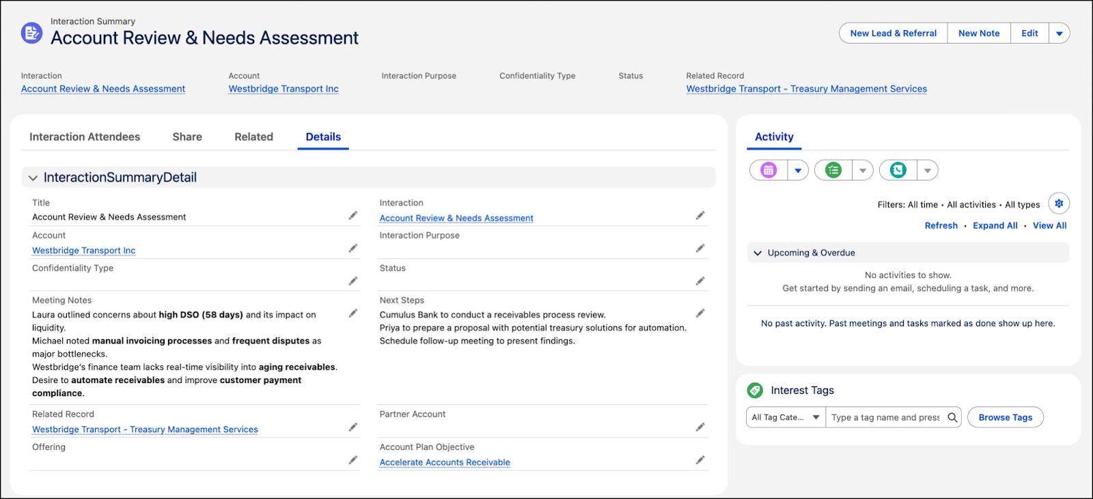The image size is (1093, 499).
Task: Type in the tag name input field
Action: pyautogui.click(x=885, y=417)
